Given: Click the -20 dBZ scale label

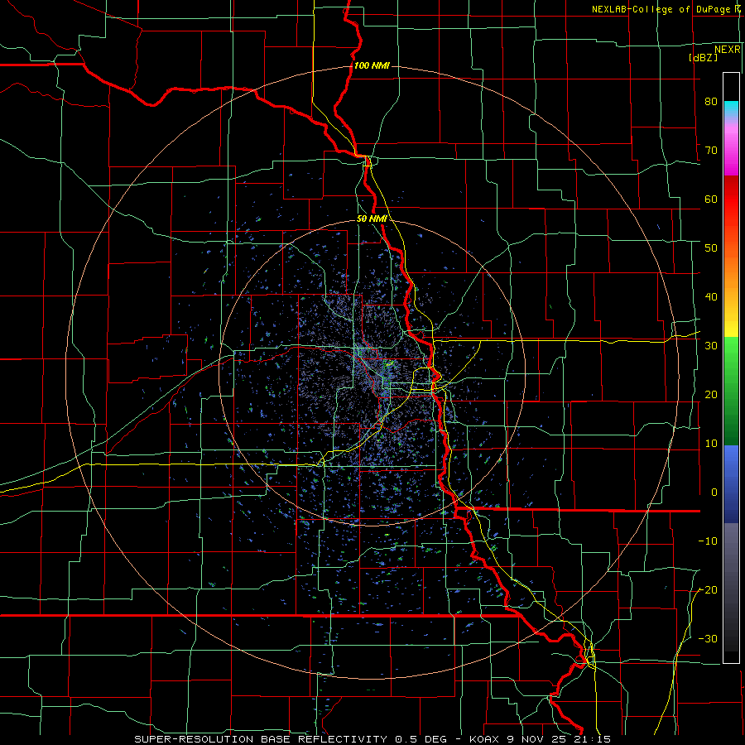Looking at the screenshot, I should click(x=708, y=589).
